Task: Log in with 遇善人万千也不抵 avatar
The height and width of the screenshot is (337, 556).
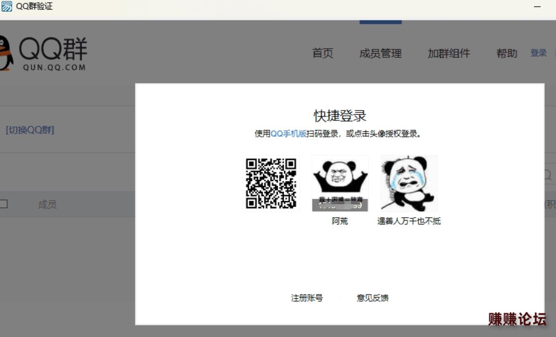Action: (409, 184)
